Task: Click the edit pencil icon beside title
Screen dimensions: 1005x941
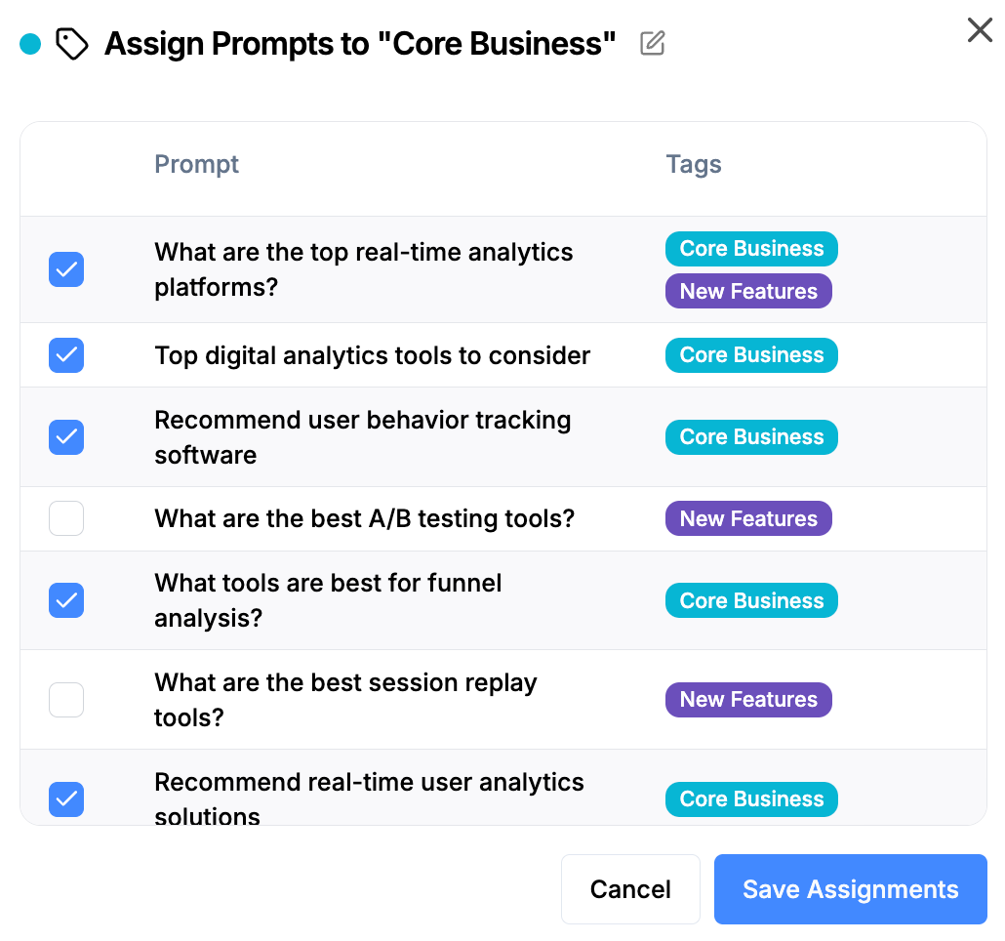Action: [x=652, y=43]
